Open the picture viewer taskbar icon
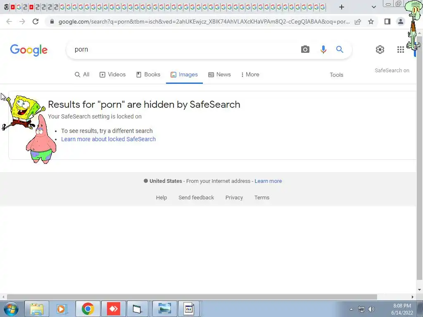This screenshot has width=423, height=317. coord(164,309)
